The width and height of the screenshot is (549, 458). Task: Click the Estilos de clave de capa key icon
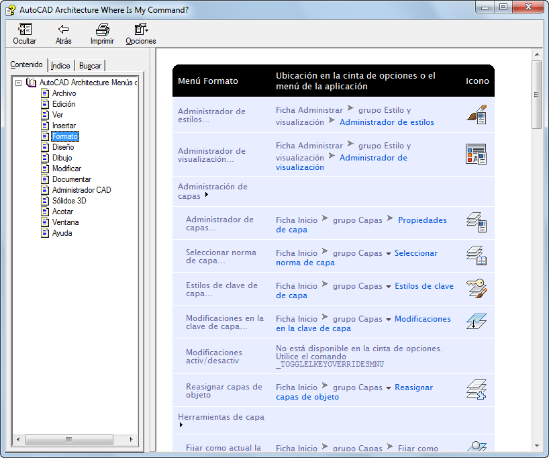pyautogui.click(x=476, y=289)
